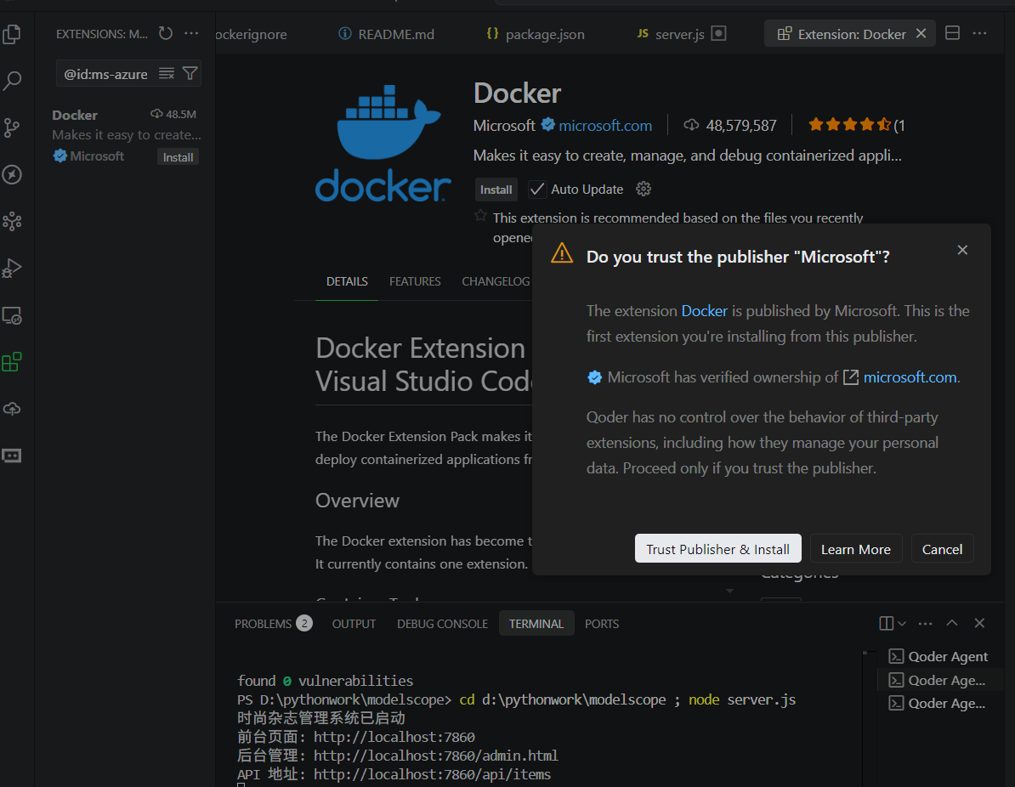Image resolution: width=1015 pixels, height=787 pixels.
Task: Split the terminal panel
Action: coord(886,623)
